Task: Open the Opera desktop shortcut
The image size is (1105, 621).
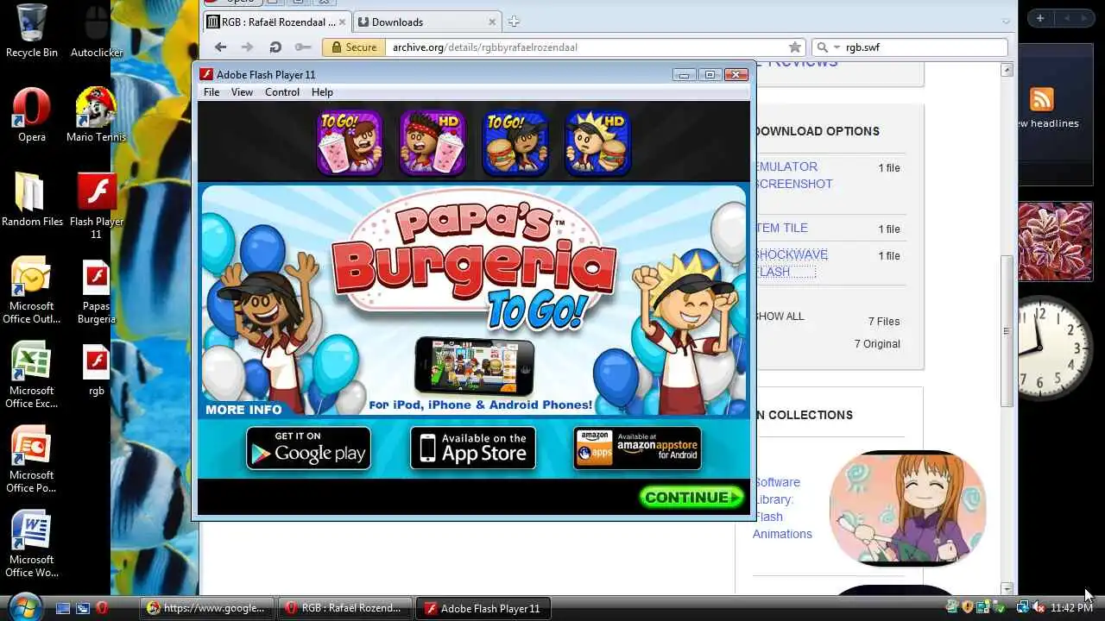Action: (x=32, y=114)
